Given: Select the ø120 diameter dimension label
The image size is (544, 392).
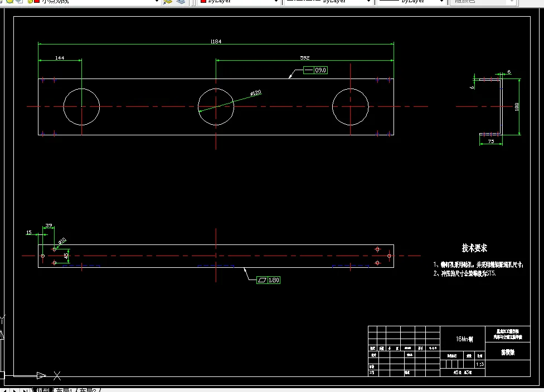Looking at the screenshot, I should [256, 93].
